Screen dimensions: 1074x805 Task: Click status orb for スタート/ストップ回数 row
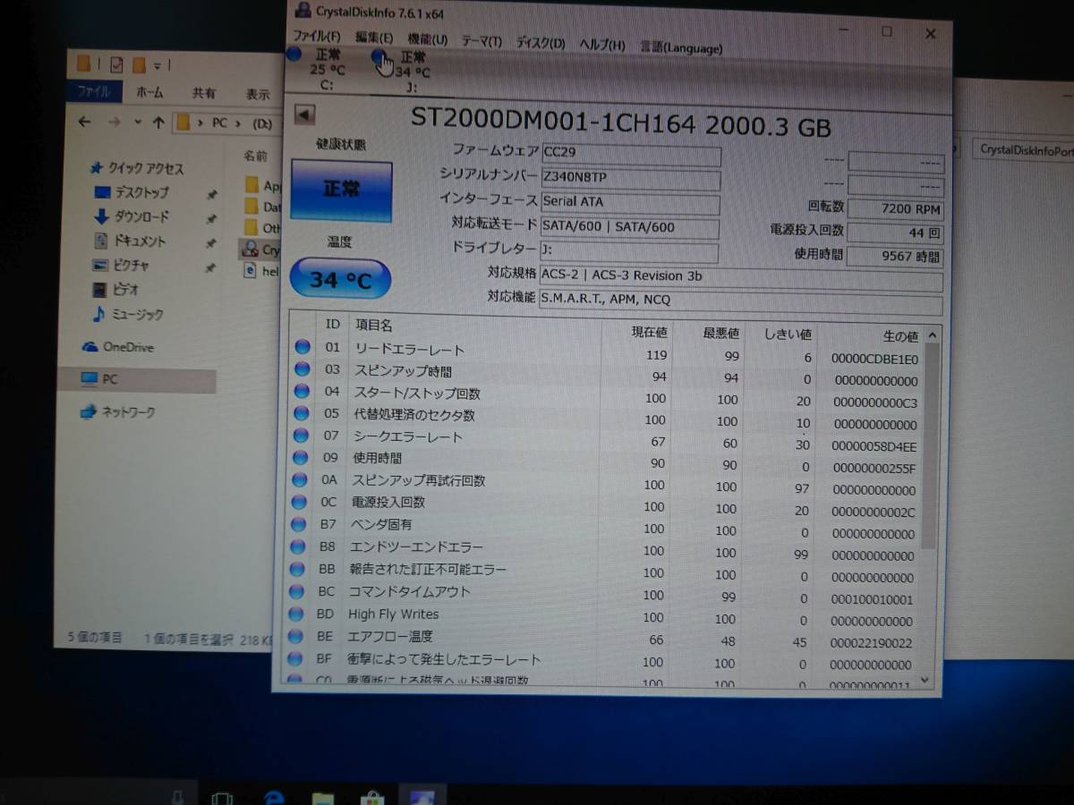(302, 391)
